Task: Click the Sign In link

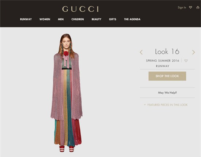Action: click(x=182, y=7)
